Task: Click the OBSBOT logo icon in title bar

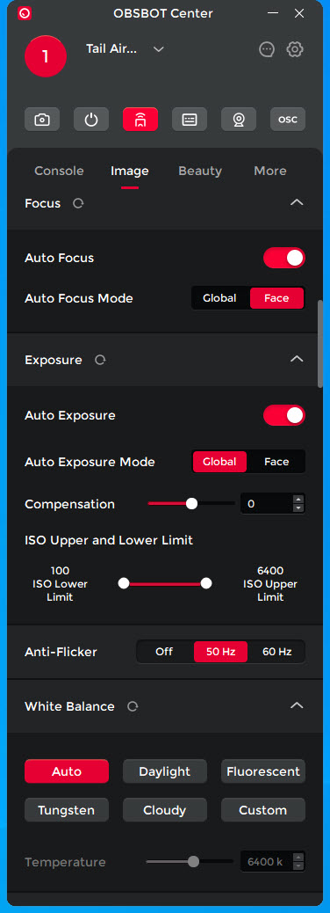Action: point(25,13)
